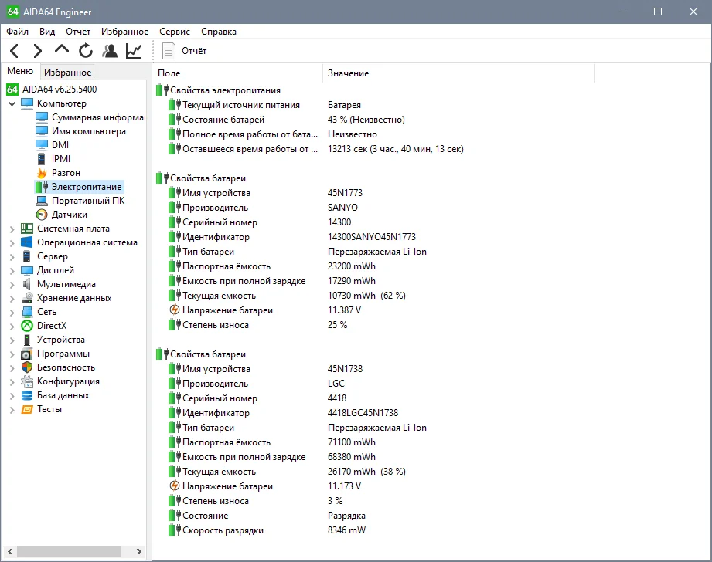
Task: Open Разгон tree item
Action: point(66,173)
